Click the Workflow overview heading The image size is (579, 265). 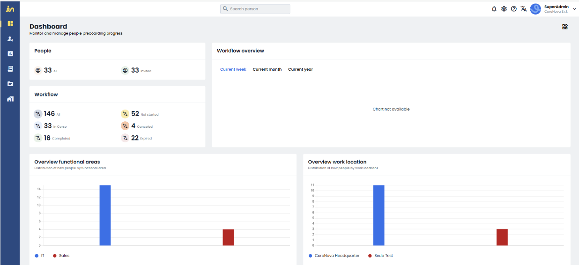[x=240, y=51]
